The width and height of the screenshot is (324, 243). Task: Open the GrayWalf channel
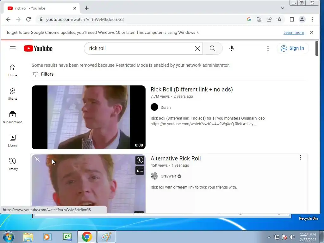coord(168,176)
